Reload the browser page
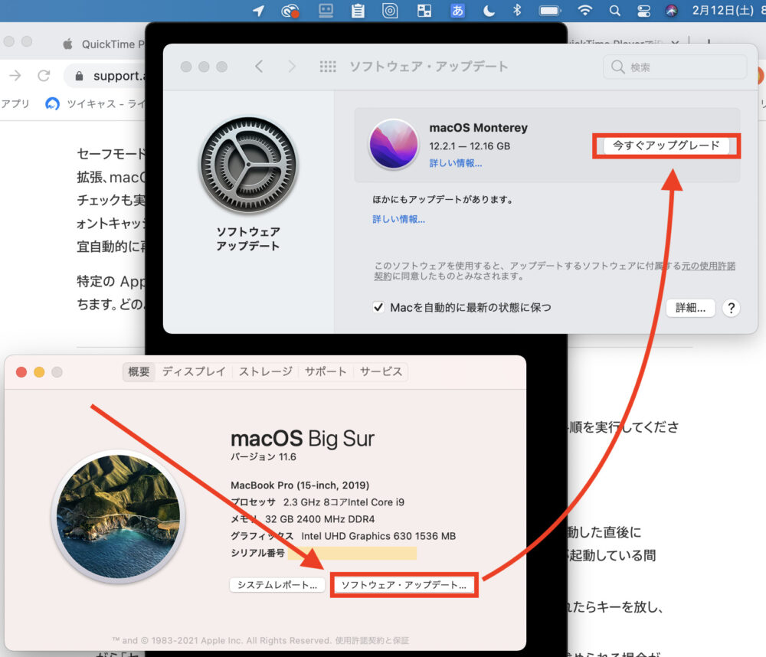 [x=44, y=76]
